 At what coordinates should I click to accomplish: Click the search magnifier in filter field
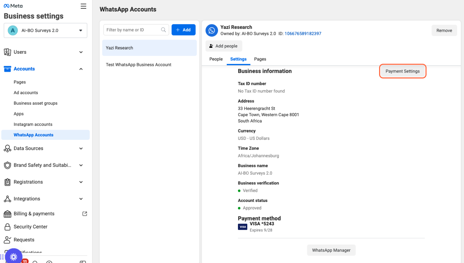163,30
